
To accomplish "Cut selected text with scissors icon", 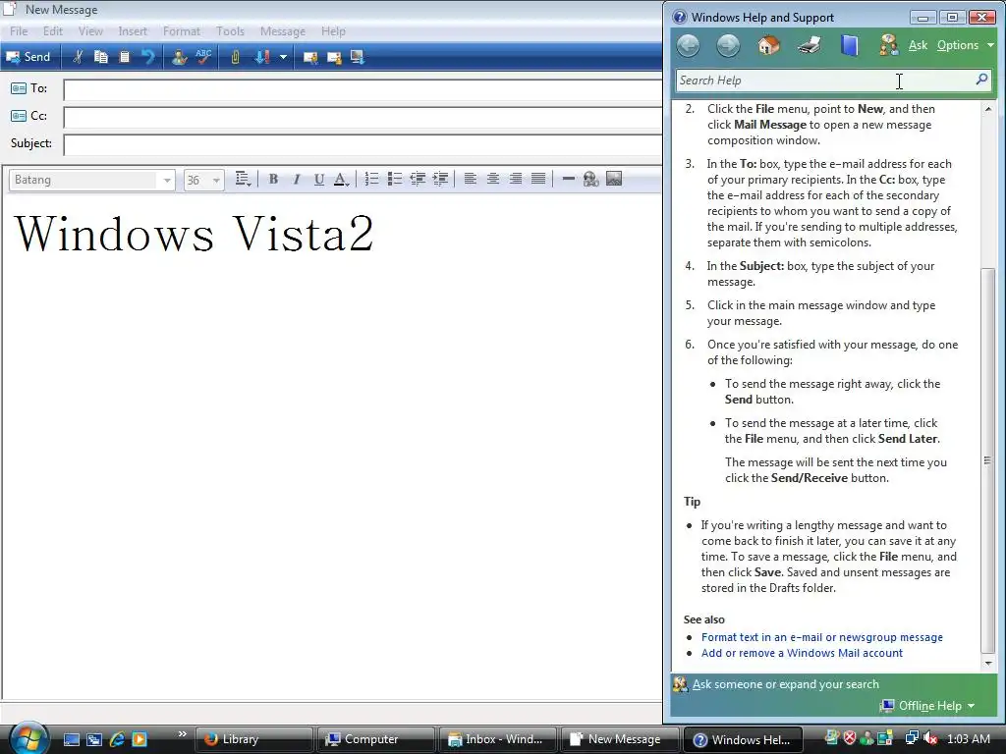I will click(78, 57).
